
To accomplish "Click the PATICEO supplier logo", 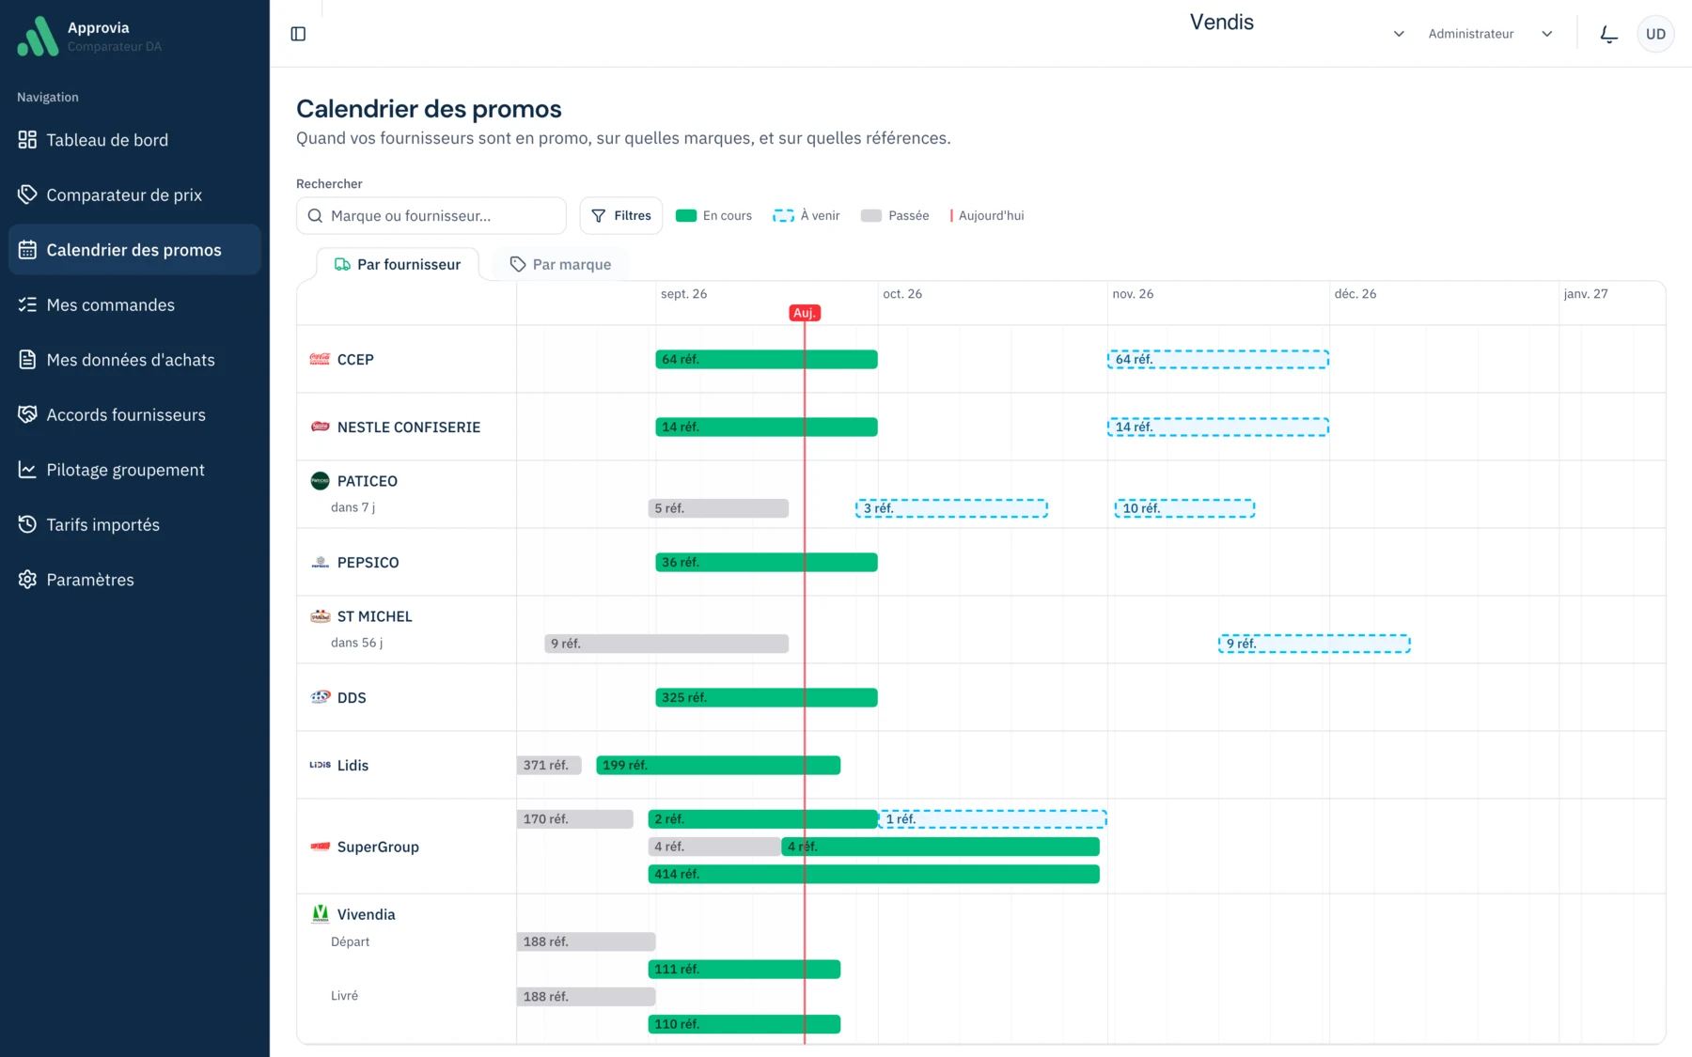I will point(320,481).
